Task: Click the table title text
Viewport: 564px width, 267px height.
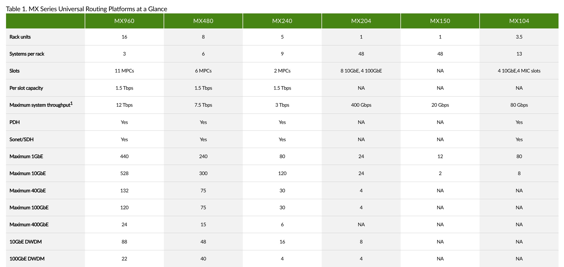Action: tap(87, 9)
